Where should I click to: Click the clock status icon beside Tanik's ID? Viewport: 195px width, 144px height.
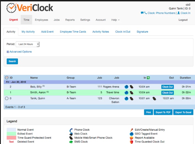click(7, 98)
